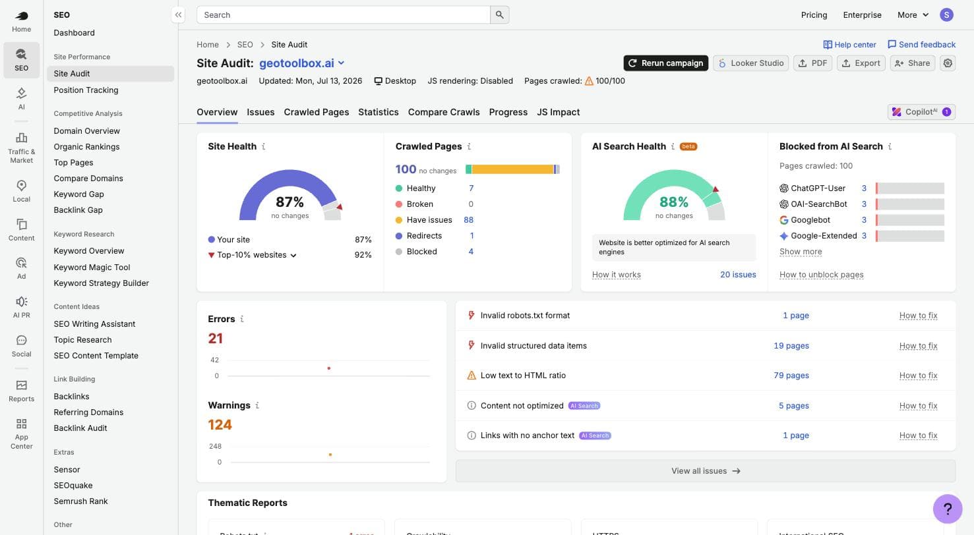Image resolution: width=974 pixels, height=535 pixels.
Task: Click the Errors chart red dot
Action: pos(328,368)
